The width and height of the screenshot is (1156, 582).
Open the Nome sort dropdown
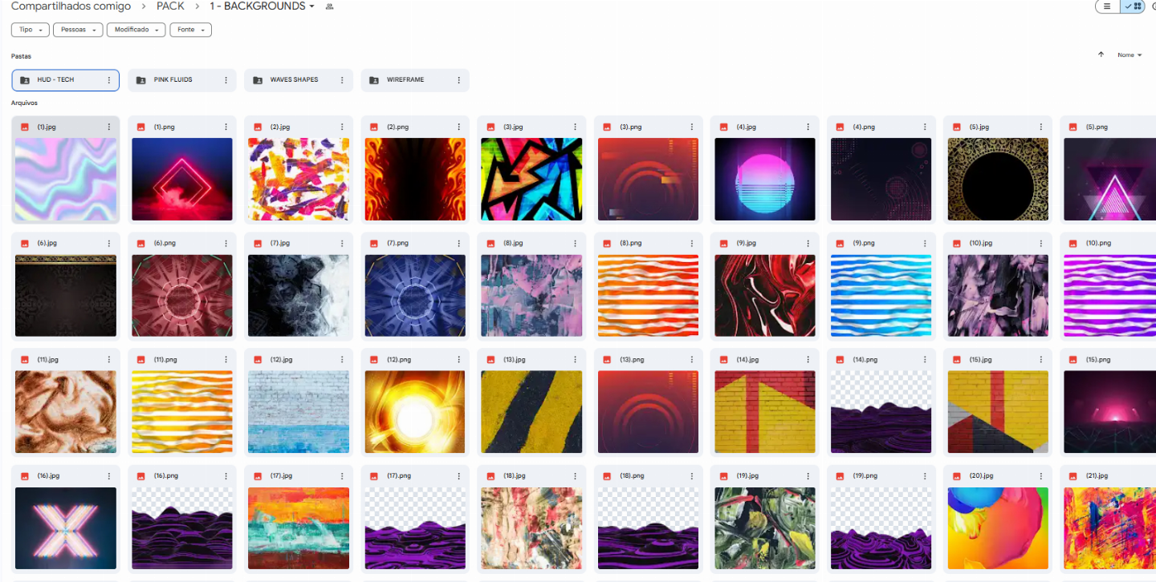tap(1130, 55)
